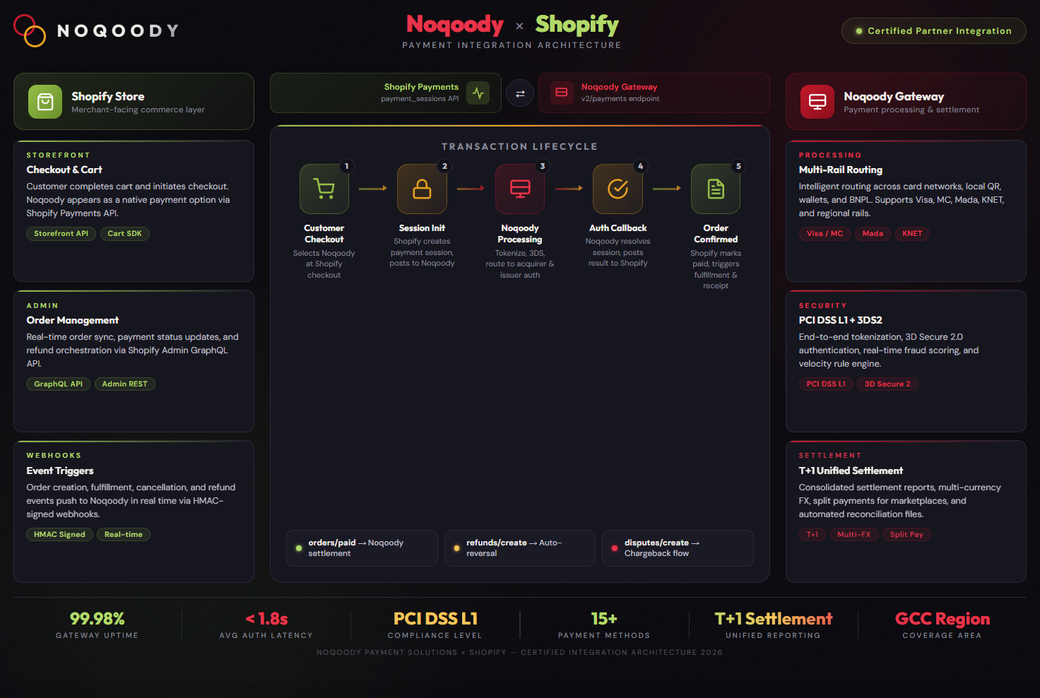Select the Multi-FX tag

click(x=854, y=535)
